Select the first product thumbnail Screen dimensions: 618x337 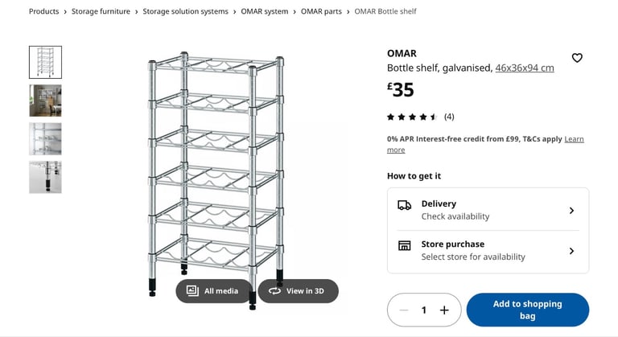pyautogui.click(x=45, y=62)
